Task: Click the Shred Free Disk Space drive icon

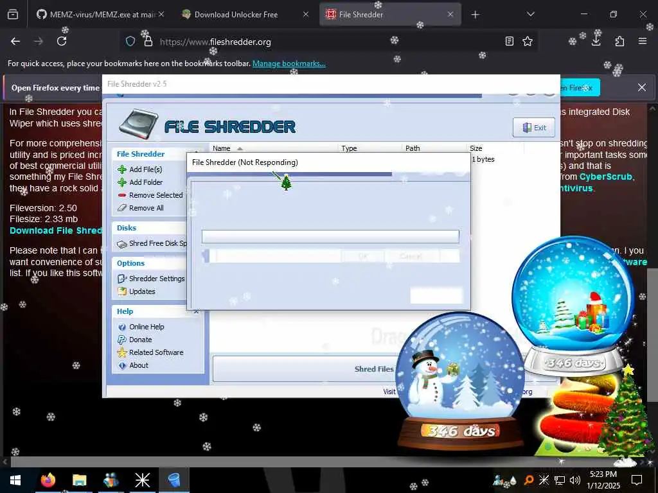Action: pyautogui.click(x=122, y=244)
